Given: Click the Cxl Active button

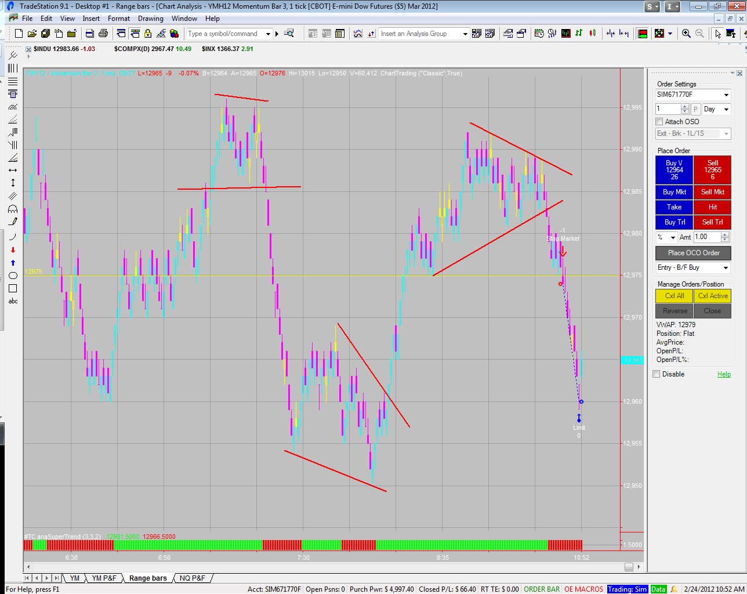Looking at the screenshot, I should pyautogui.click(x=713, y=296).
